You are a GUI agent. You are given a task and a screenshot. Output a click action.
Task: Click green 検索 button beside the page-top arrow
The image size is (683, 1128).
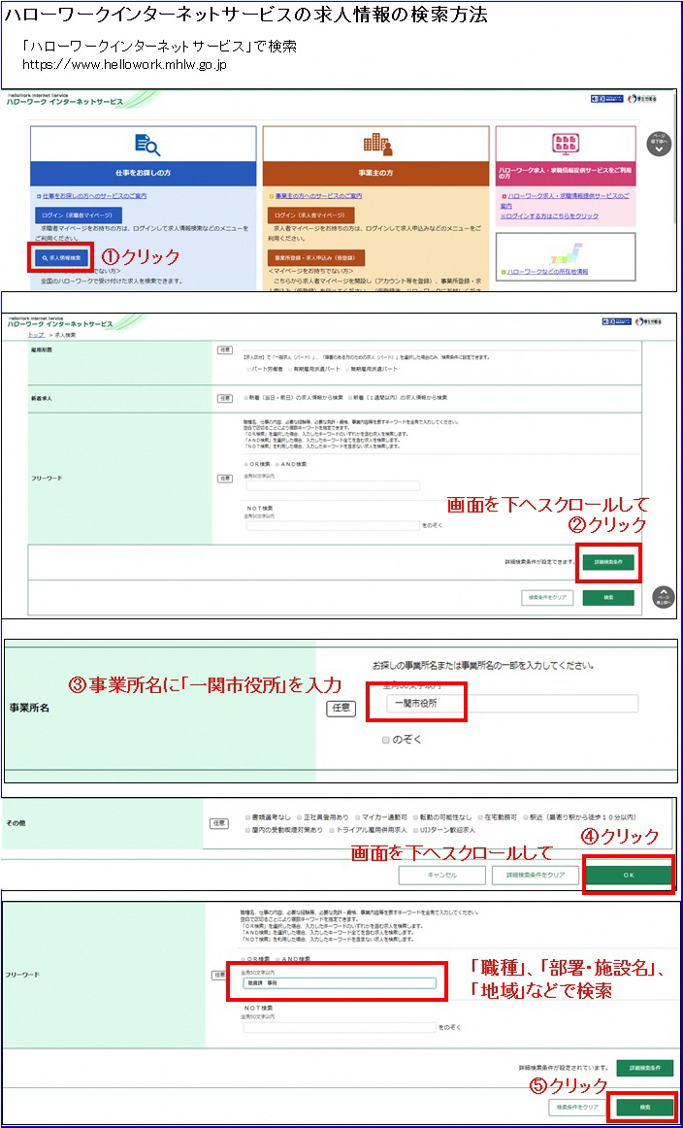click(x=608, y=598)
